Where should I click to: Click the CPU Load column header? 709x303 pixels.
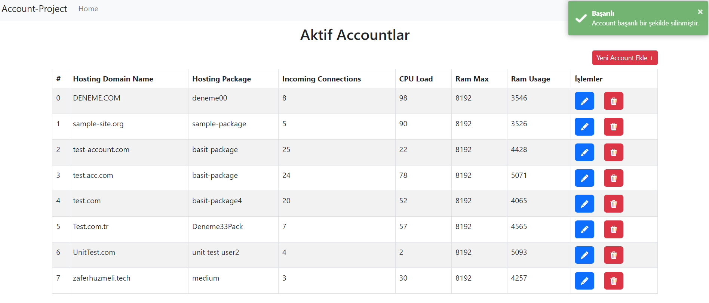[x=416, y=79]
